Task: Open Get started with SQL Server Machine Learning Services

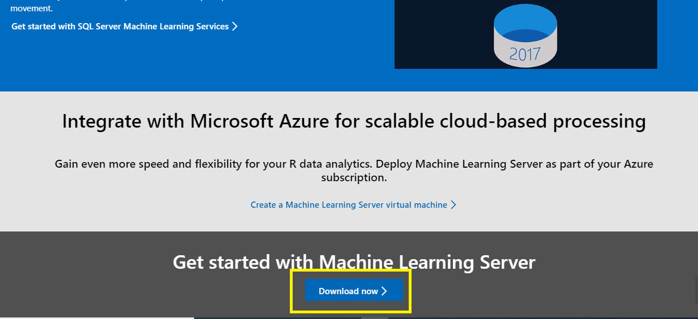Action: click(x=120, y=27)
